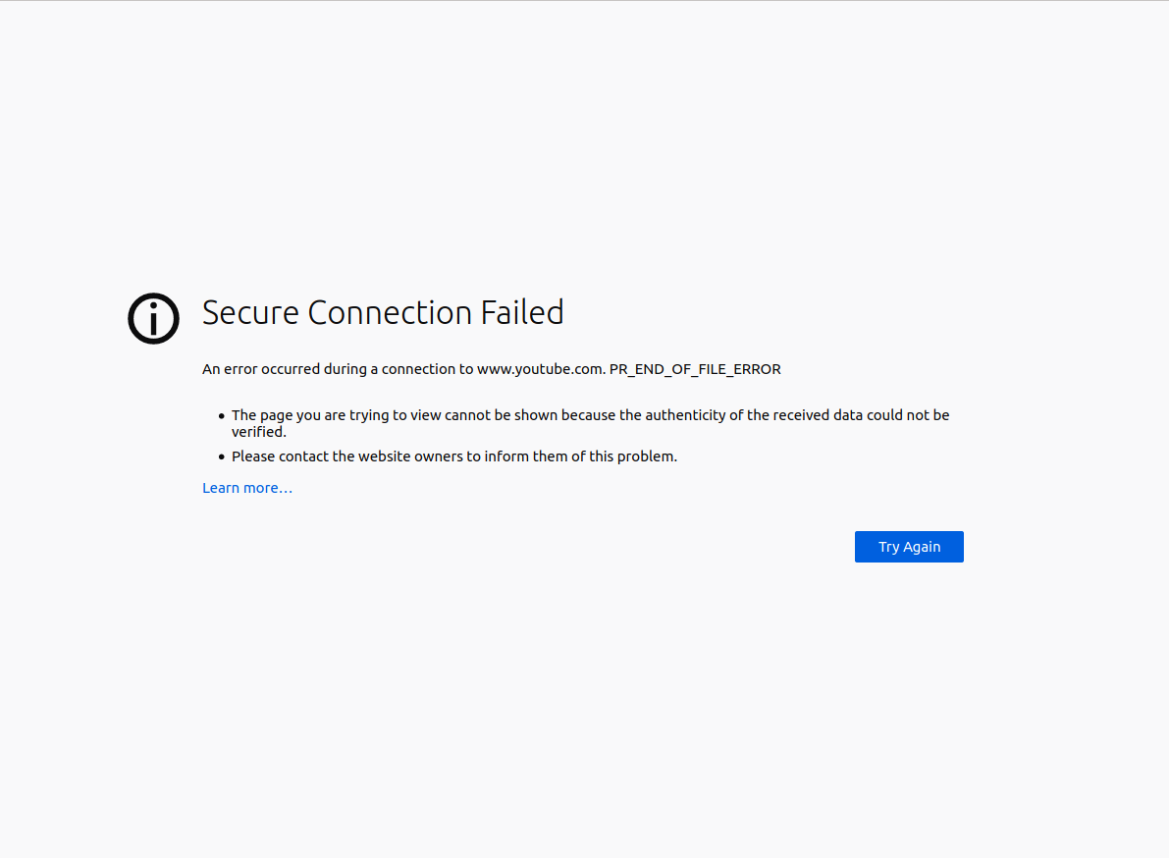Click the information circle icon
1169x858 pixels.
tap(154, 318)
